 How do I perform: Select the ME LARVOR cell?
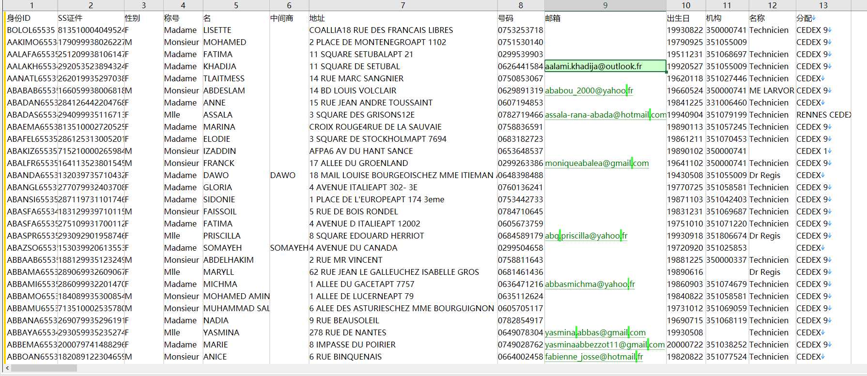tap(772, 90)
